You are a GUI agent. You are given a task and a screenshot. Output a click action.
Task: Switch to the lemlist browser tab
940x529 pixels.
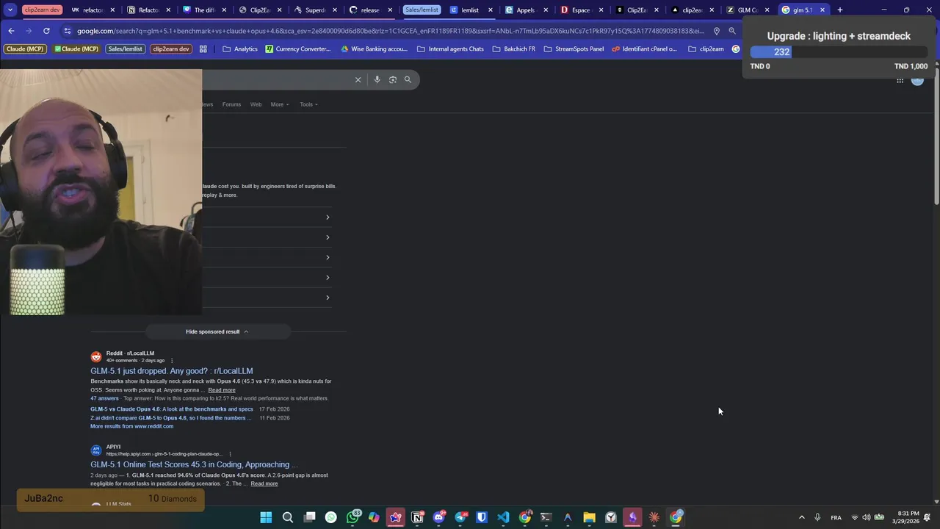[469, 10]
